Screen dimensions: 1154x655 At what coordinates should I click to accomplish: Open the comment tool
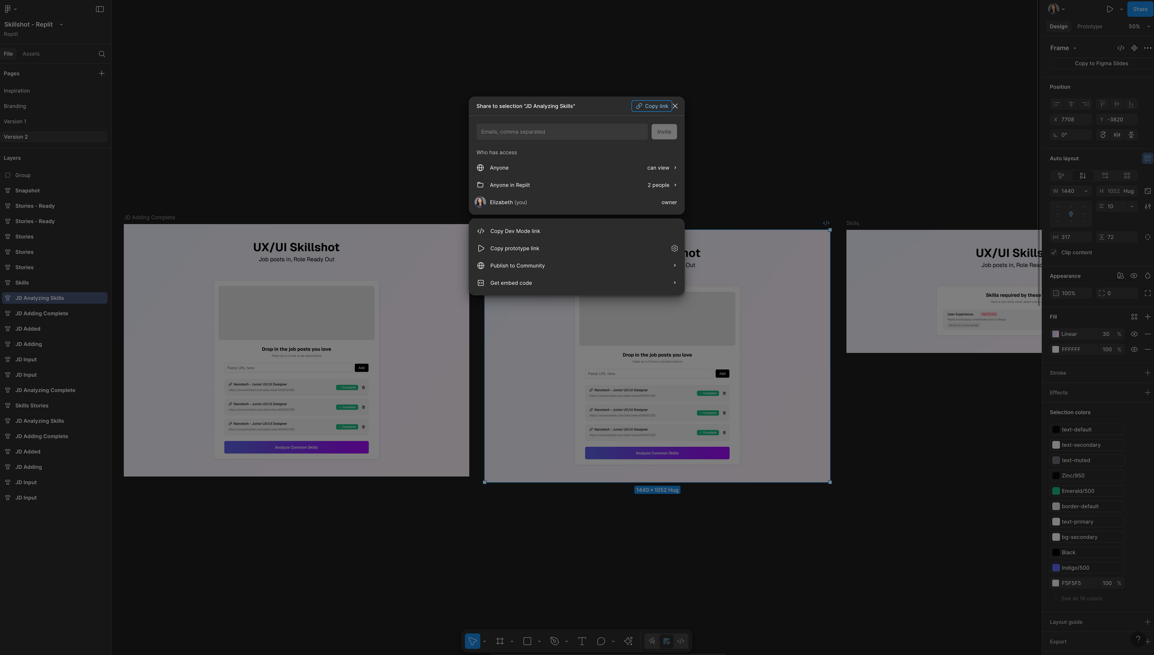601,641
